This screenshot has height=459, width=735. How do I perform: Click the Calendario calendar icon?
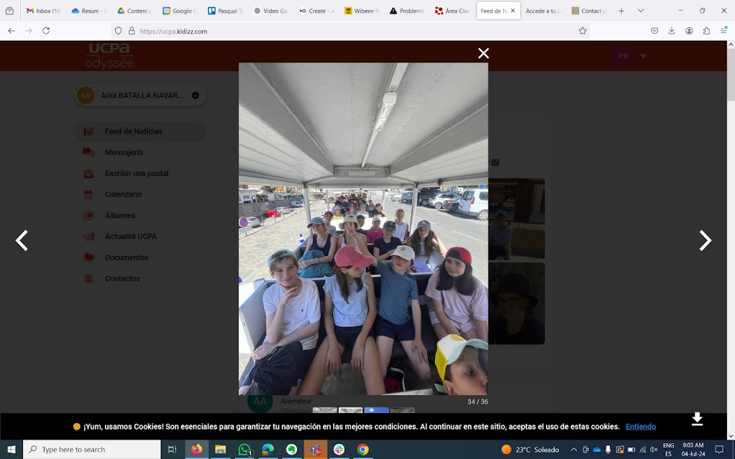tap(88, 194)
